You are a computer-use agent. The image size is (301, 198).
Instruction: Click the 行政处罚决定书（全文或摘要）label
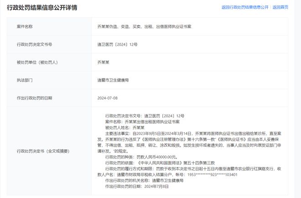pyautogui.click(x=43, y=151)
